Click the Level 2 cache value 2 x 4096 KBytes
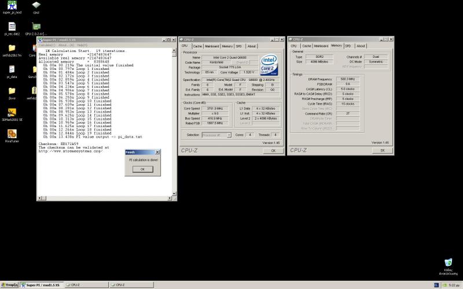Screen dimensions: 463x289 click(x=266, y=118)
